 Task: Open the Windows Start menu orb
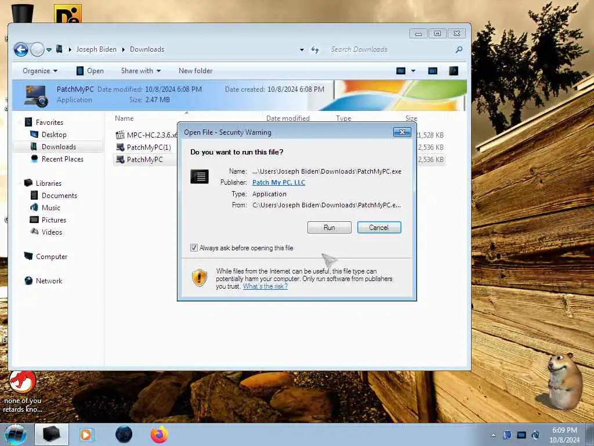pyautogui.click(x=15, y=434)
